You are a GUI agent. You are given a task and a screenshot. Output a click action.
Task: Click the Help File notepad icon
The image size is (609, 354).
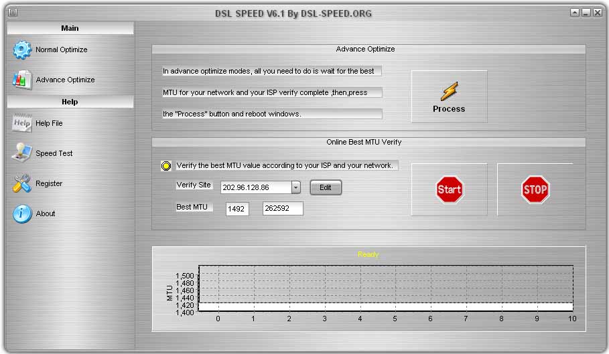(21, 123)
